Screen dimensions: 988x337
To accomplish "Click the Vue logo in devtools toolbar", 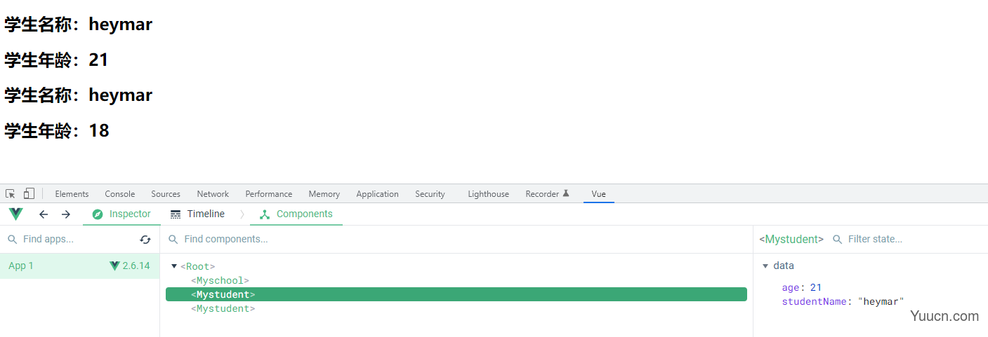I will pyautogui.click(x=15, y=214).
